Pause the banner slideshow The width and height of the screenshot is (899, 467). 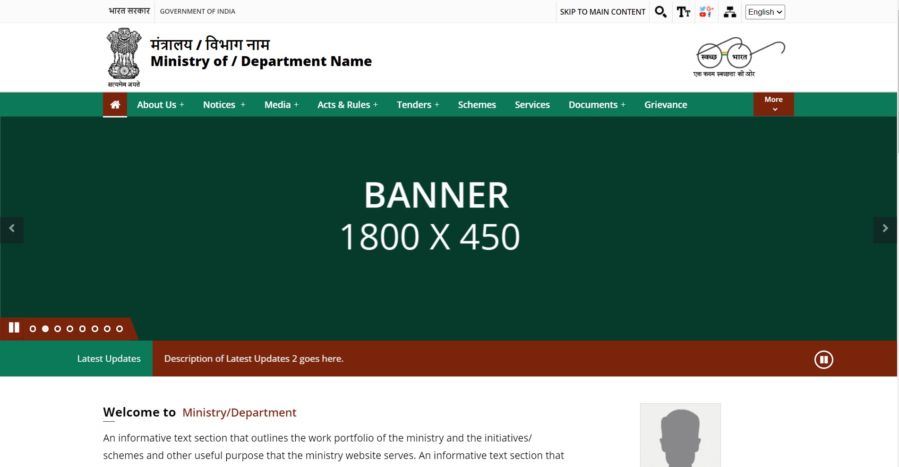(14, 328)
